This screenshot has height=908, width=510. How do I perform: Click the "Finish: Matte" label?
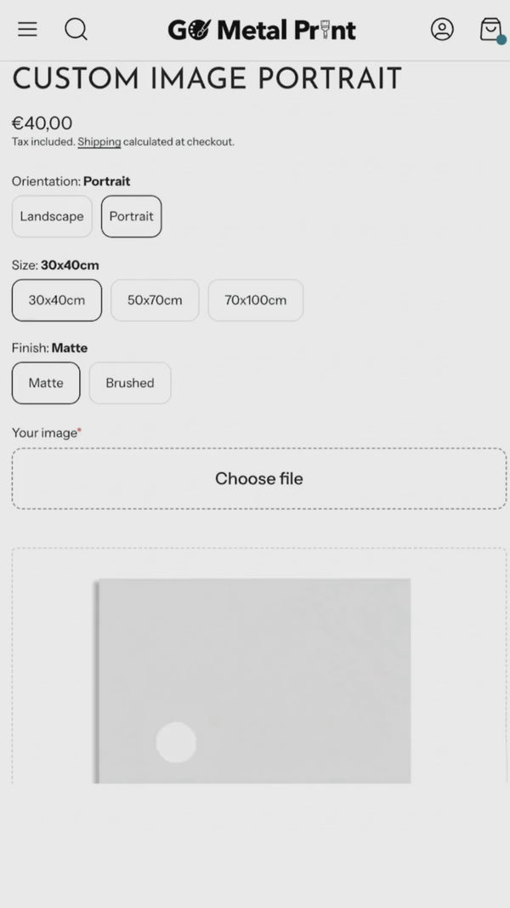pyautogui.click(x=49, y=348)
